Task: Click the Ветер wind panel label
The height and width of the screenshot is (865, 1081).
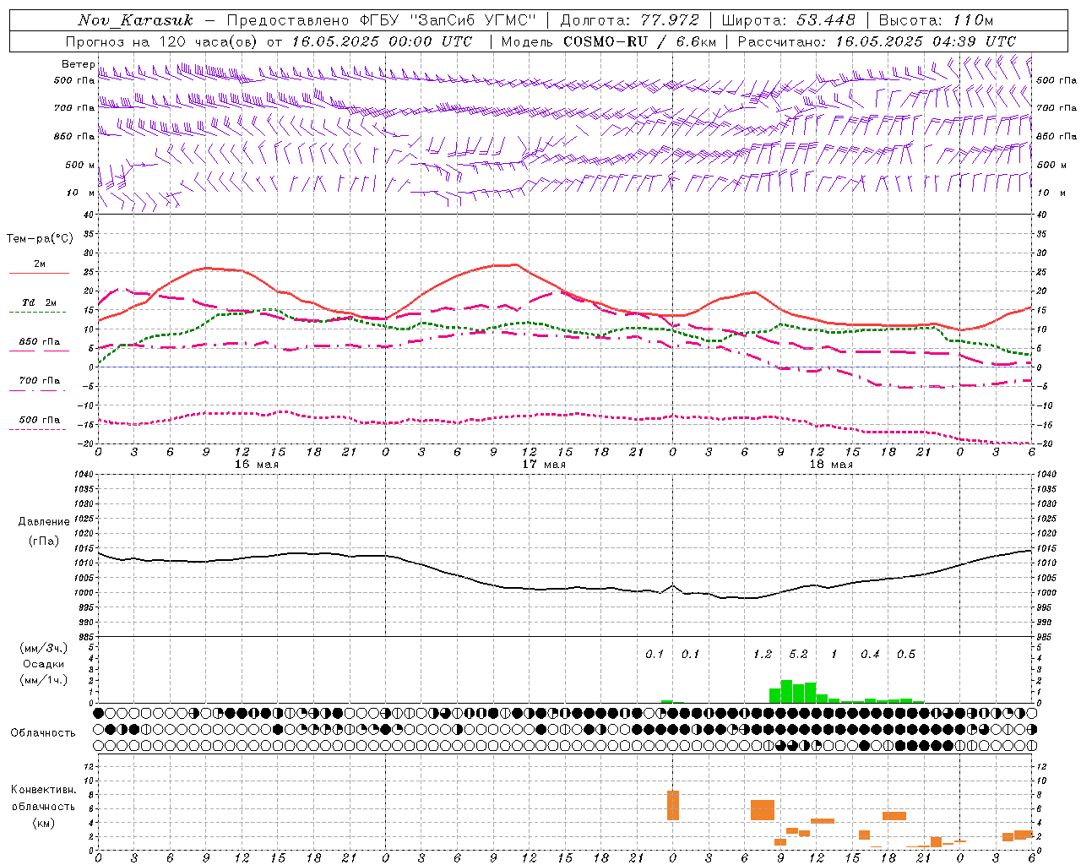Action: pyautogui.click(x=79, y=64)
